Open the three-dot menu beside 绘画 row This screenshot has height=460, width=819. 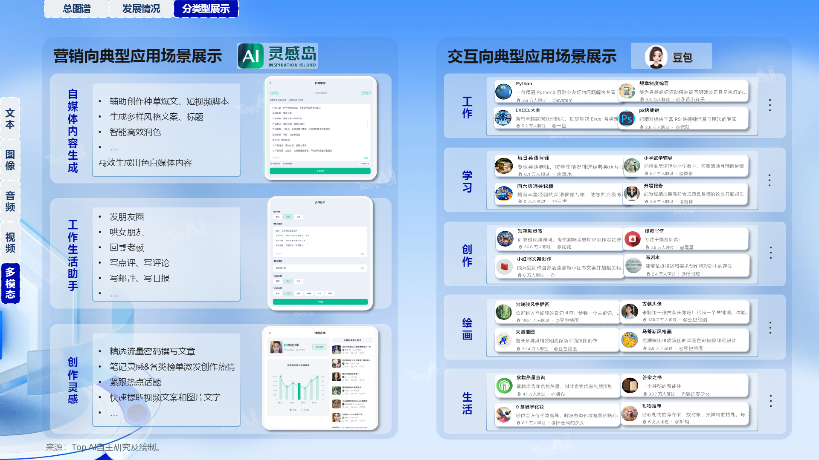point(770,328)
